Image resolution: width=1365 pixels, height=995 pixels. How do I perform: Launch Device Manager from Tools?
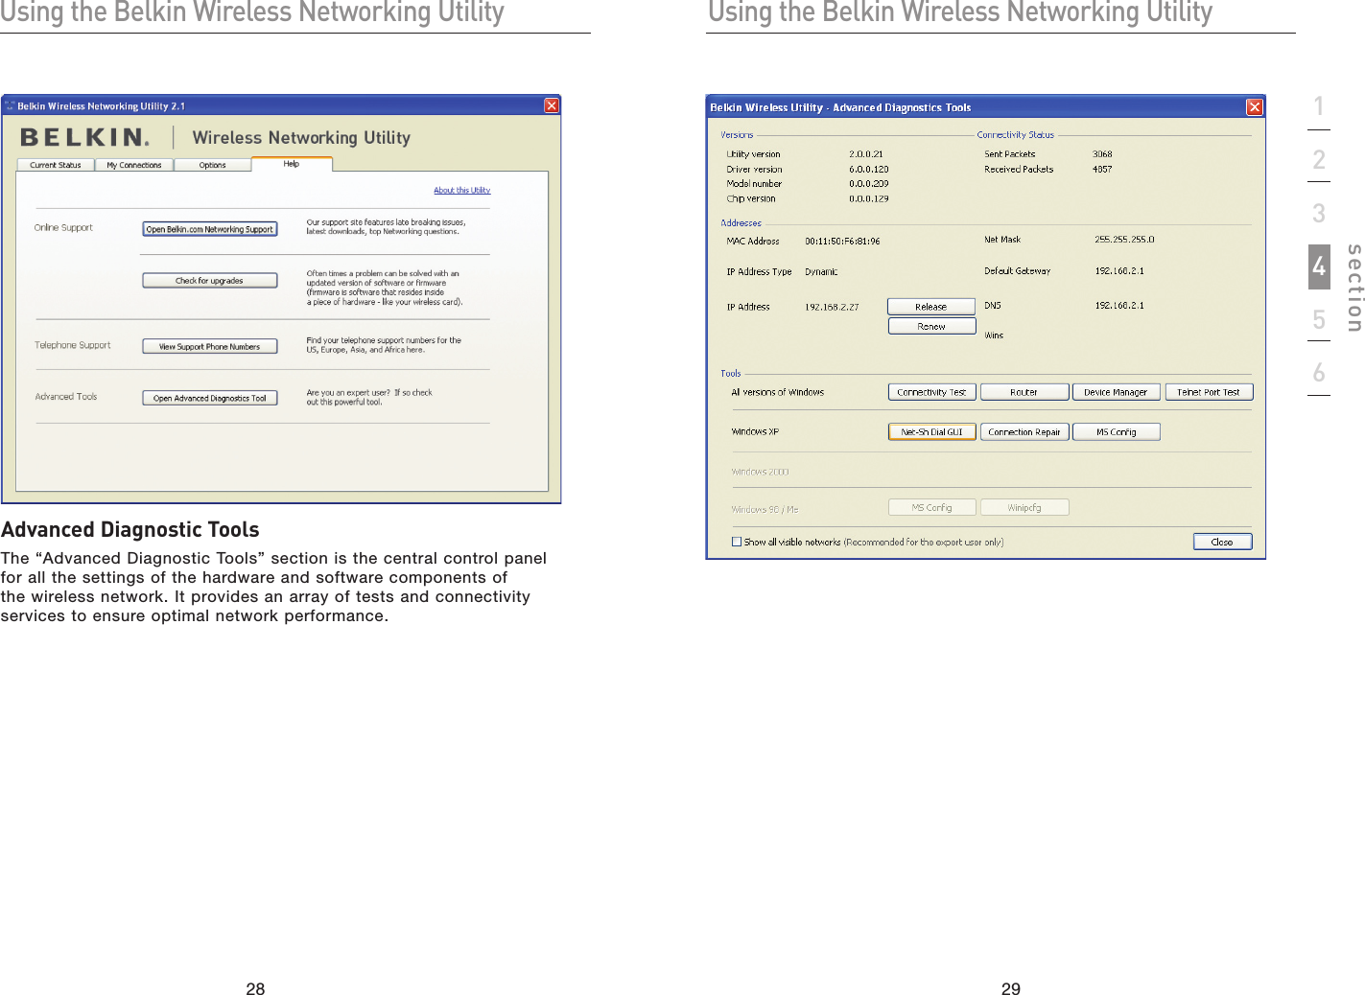tap(1116, 392)
